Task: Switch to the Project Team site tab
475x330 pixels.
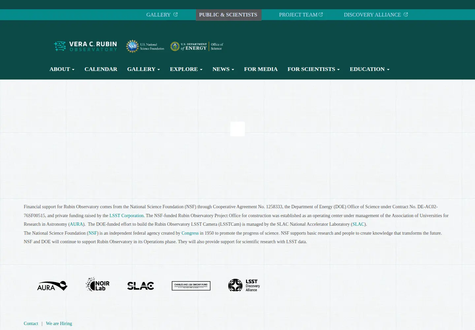Action: (x=301, y=15)
